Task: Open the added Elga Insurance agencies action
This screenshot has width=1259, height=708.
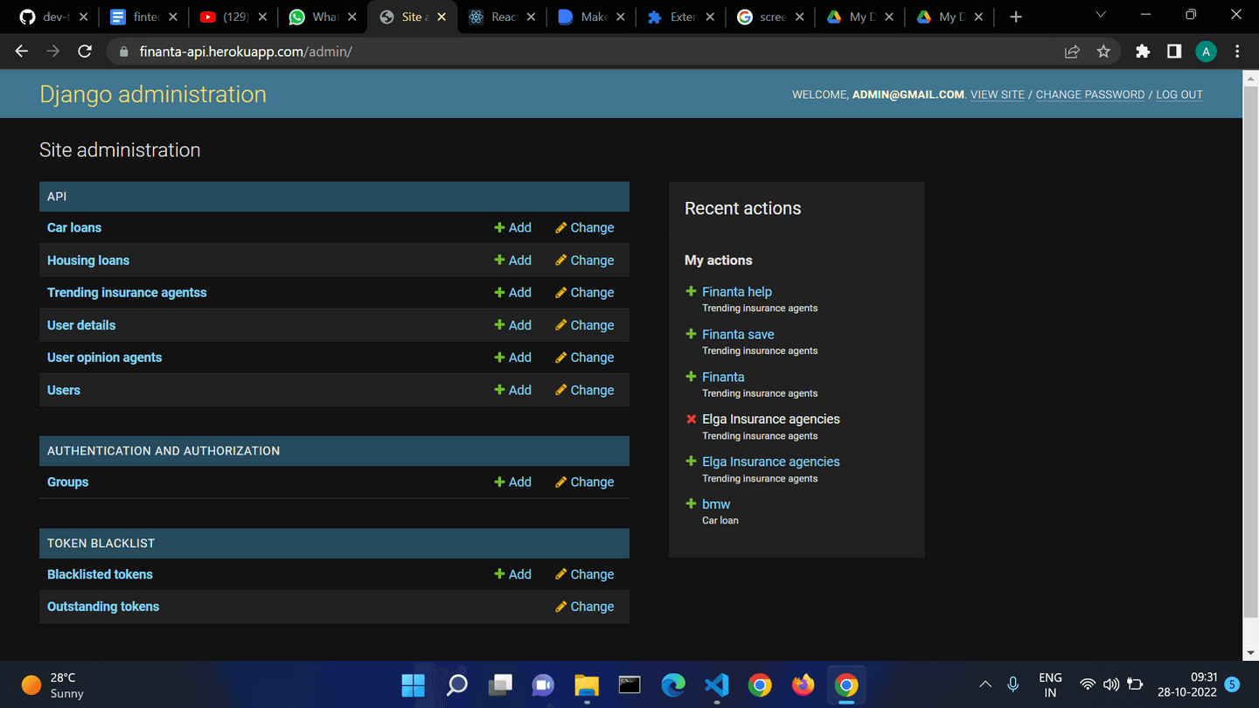Action: (x=770, y=462)
